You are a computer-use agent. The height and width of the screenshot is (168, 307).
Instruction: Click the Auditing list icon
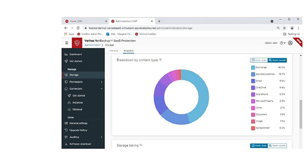point(66,137)
